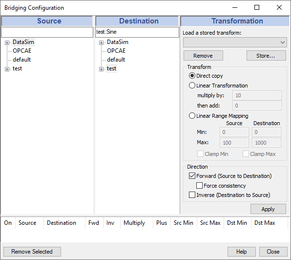The width and height of the screenshot is (291, 260).
Task: Click the Destination field containing test:Sine
Action: click(137, 32)
